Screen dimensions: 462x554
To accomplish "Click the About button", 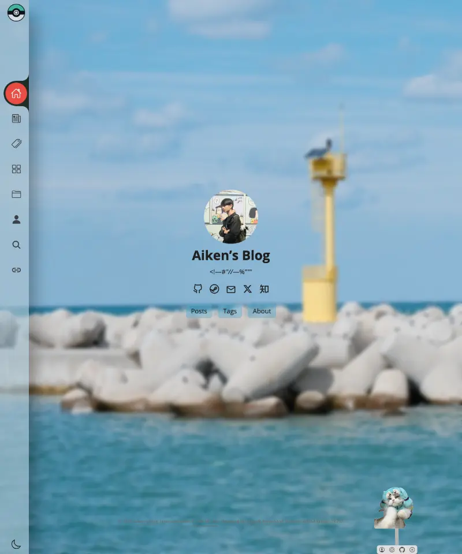I will pos(262,311).
